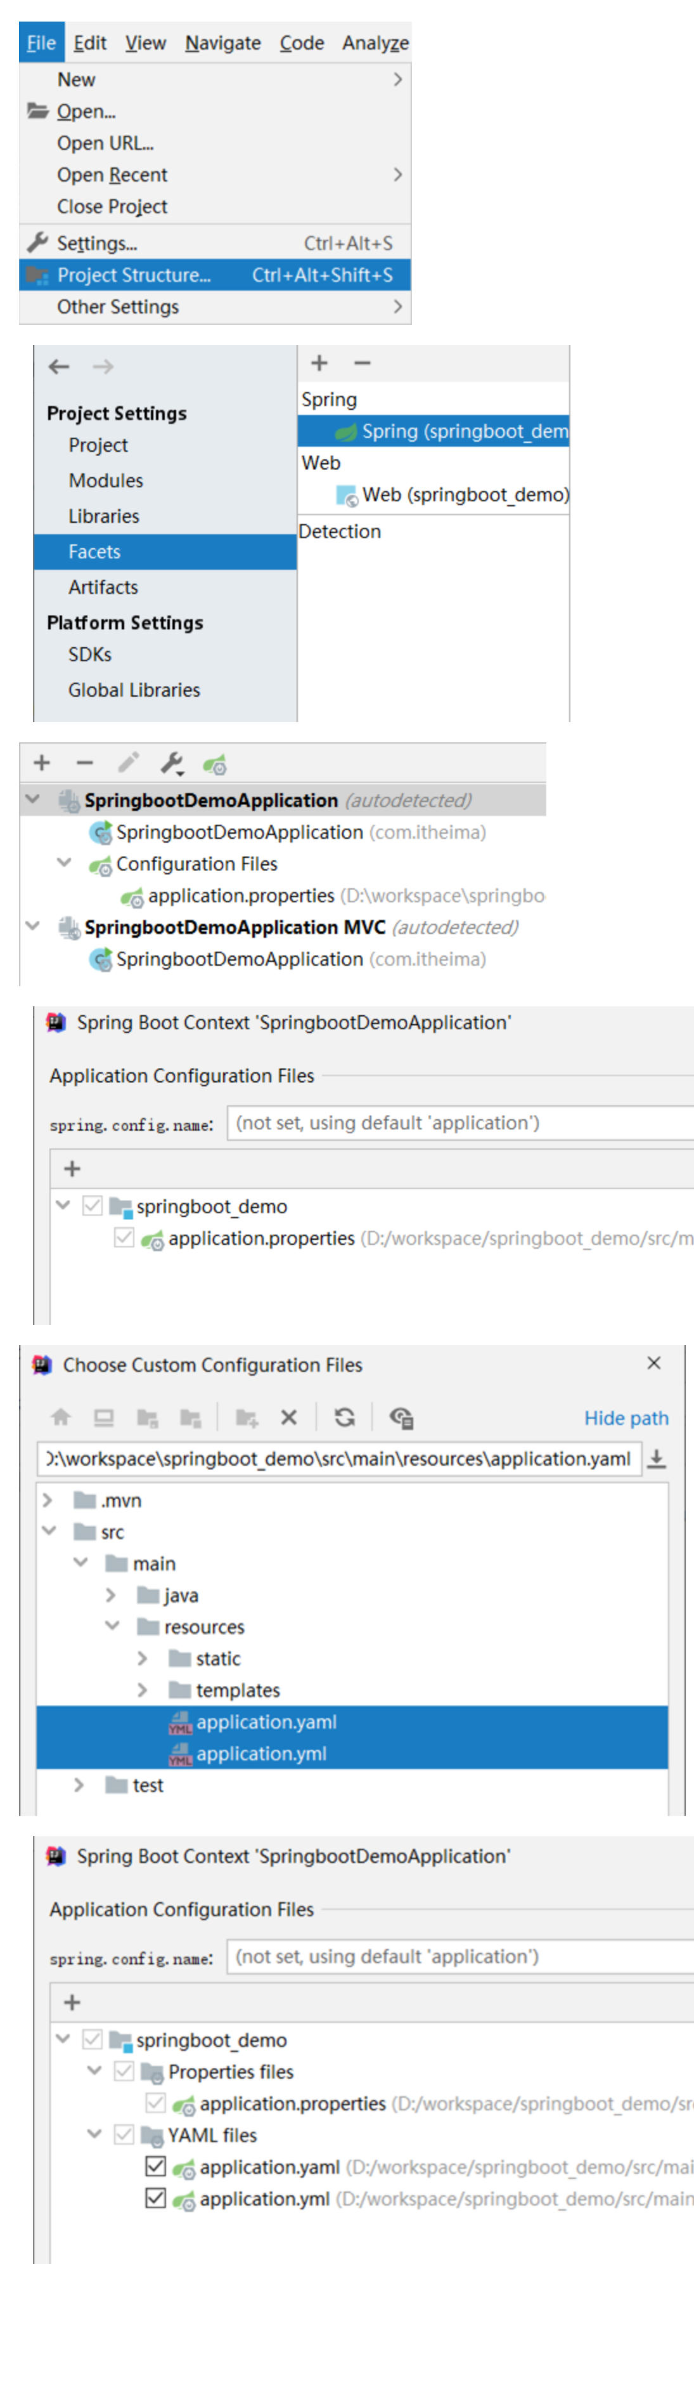Refresh the file chooser tree
This screenshot has height=2406, width=694.
(344, 1417)
